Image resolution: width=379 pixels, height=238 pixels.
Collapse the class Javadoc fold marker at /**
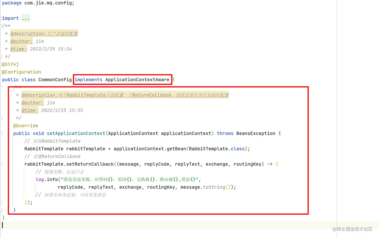pos(1,26)
